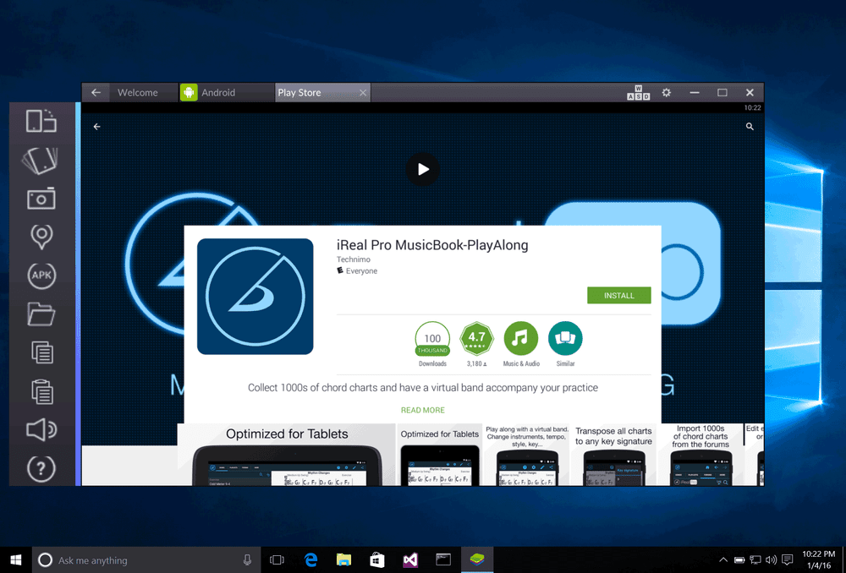The width and height of the screenshot is (846, 573).
Task: Click the install APK icon
Action: click(x=41, y=276)
